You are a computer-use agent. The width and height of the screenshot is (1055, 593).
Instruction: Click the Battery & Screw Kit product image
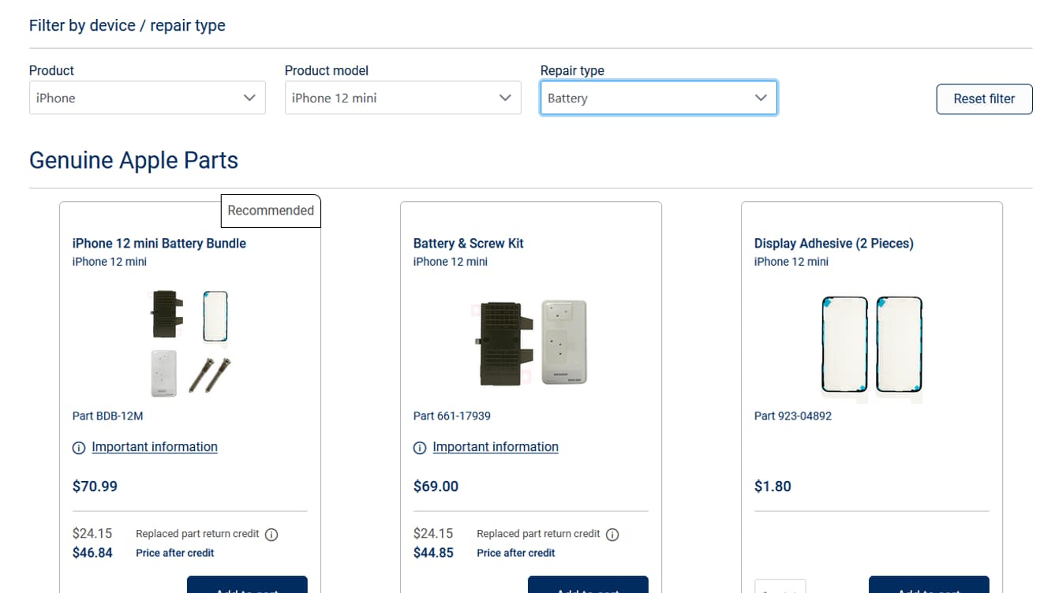click(530, 342)
